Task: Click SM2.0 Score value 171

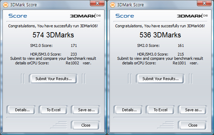Action: [74, 45]
